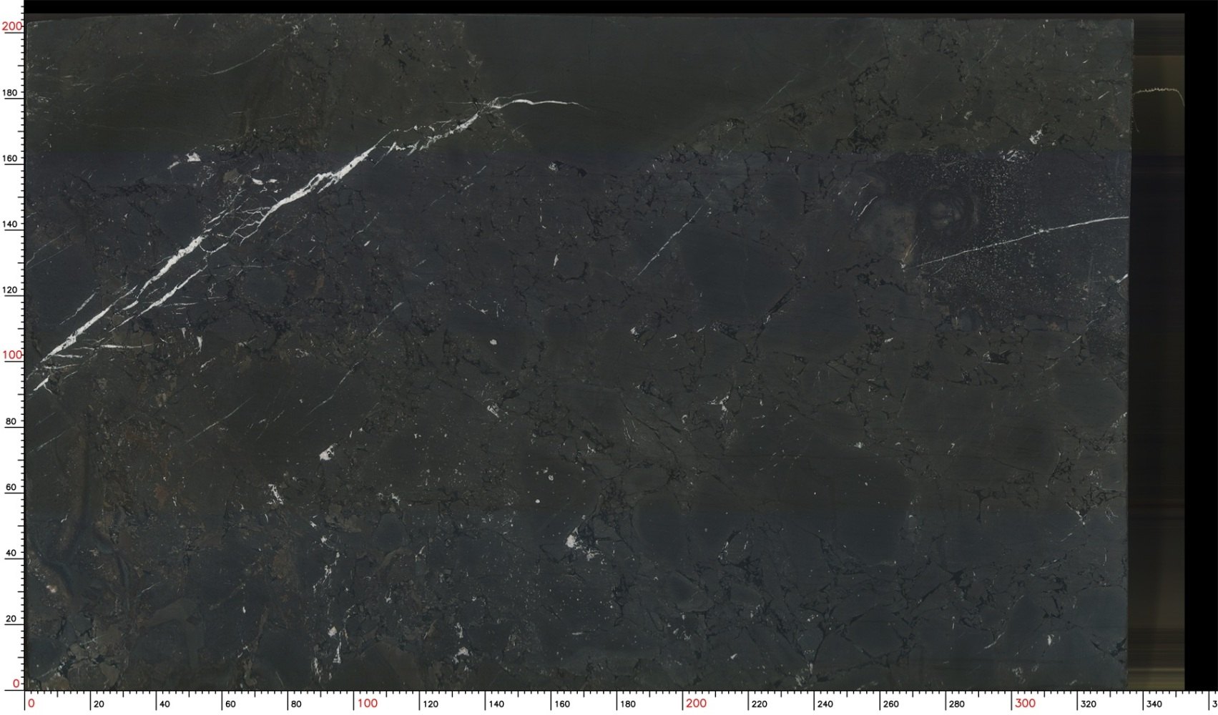Select the red 300 label on the horizontal ruler
This screenshot has height=715, width=1218.
pyautogui.click(x=1026, y=704)
